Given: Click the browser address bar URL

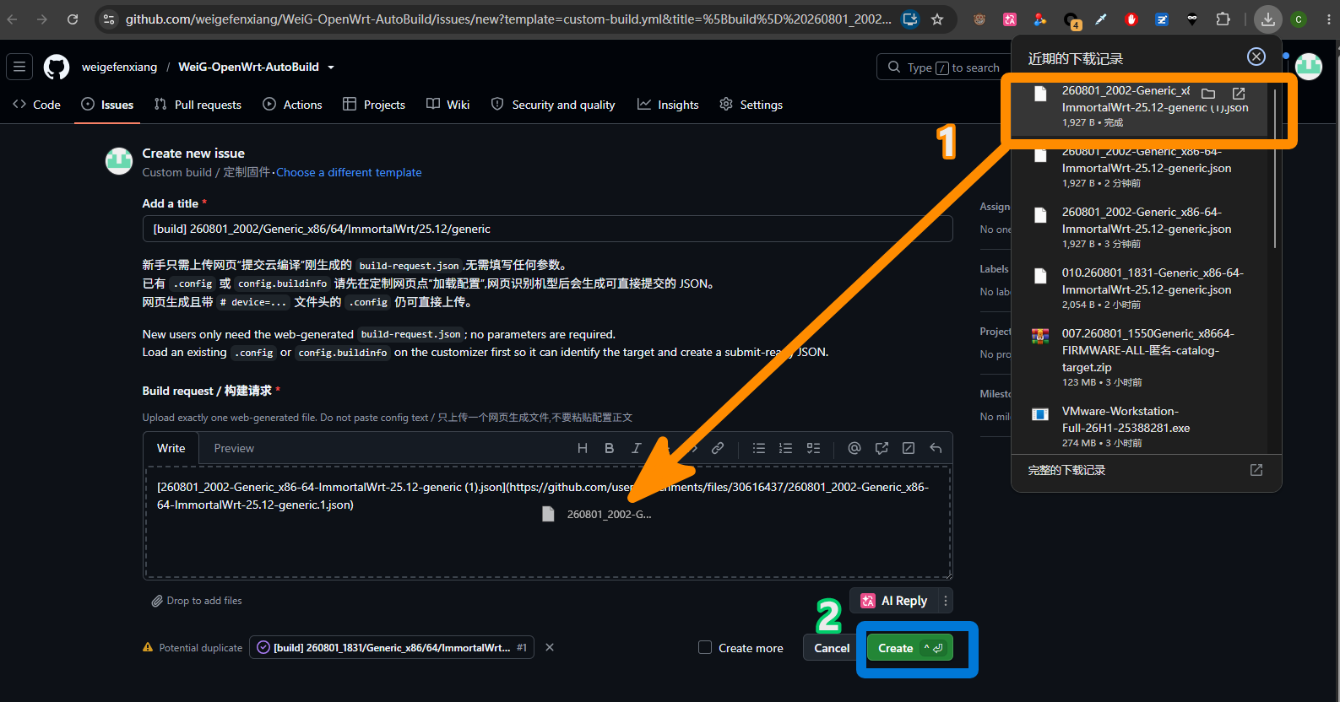Looking at the screenshot, I should pyautogui.click(x=508, y=19).
